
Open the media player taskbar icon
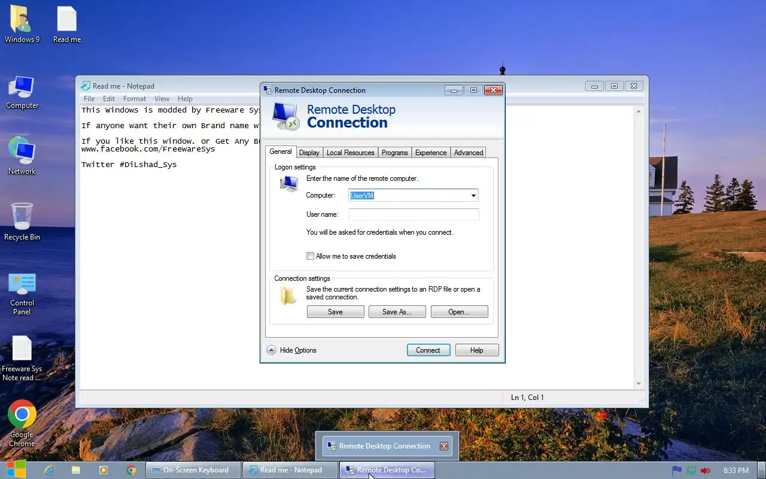click(104, 470)
